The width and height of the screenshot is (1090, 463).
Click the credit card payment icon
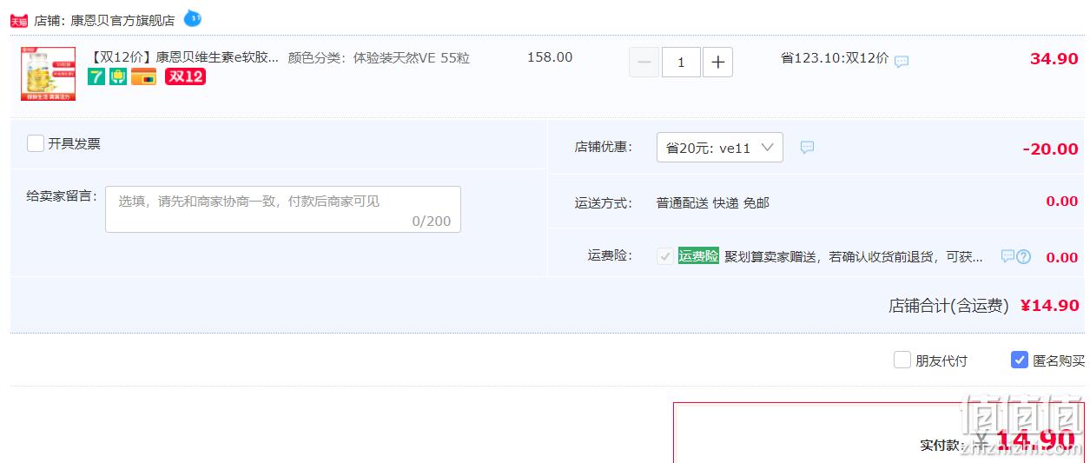pyautogui.click(x=143, y=76)
